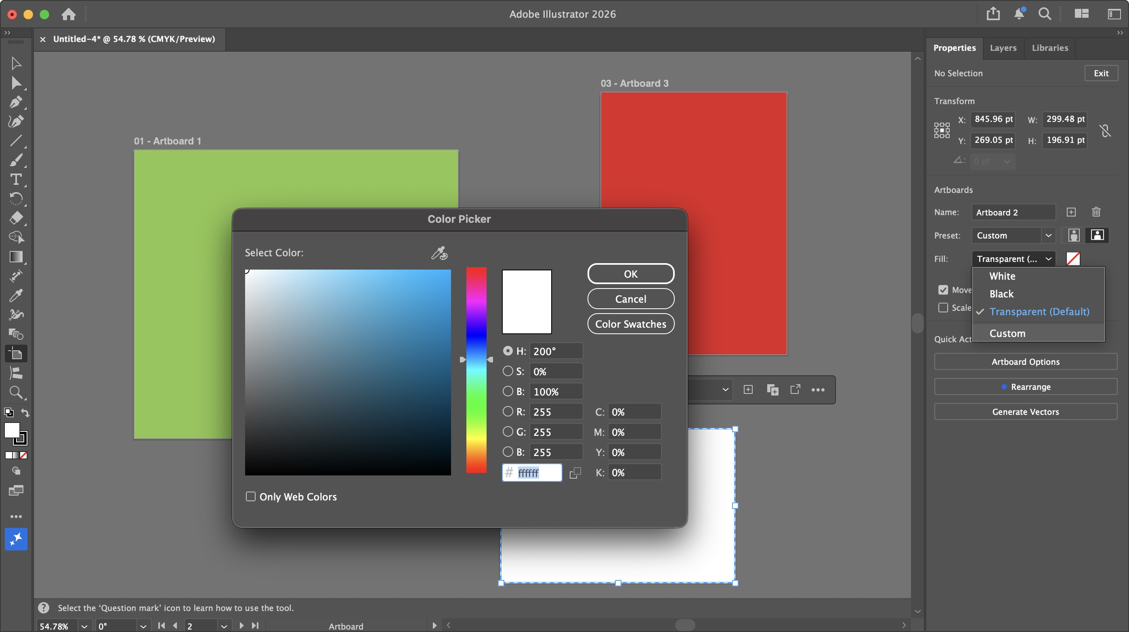Switch to the Layers tab

coord(1004,48)
